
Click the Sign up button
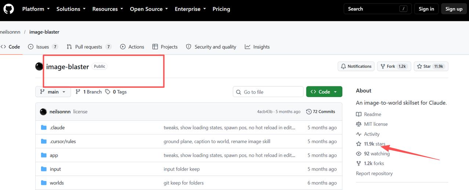tap(454, 9)
